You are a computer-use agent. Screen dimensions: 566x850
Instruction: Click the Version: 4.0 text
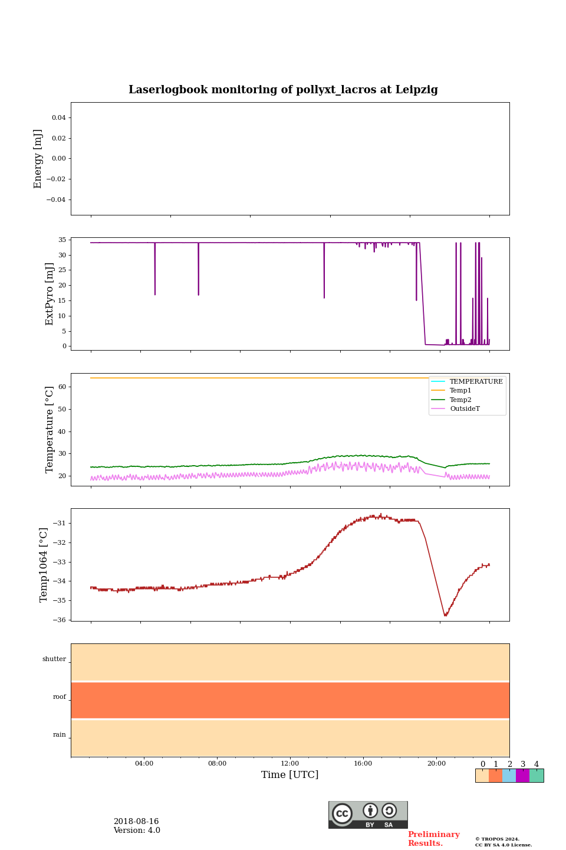tap(137, 831)
